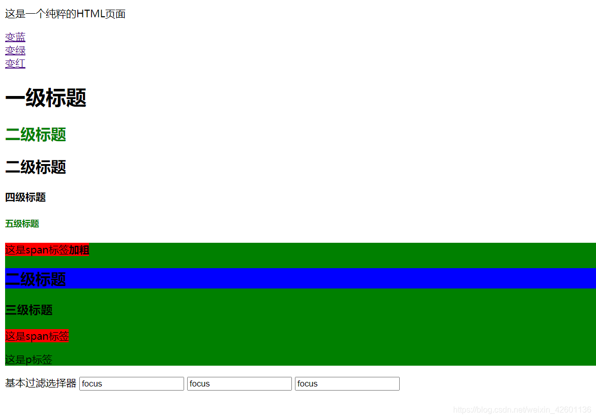Select the 三级标题 heading
Image resolution: width=596 pixels, height=419 pixels.
[29, 310]
